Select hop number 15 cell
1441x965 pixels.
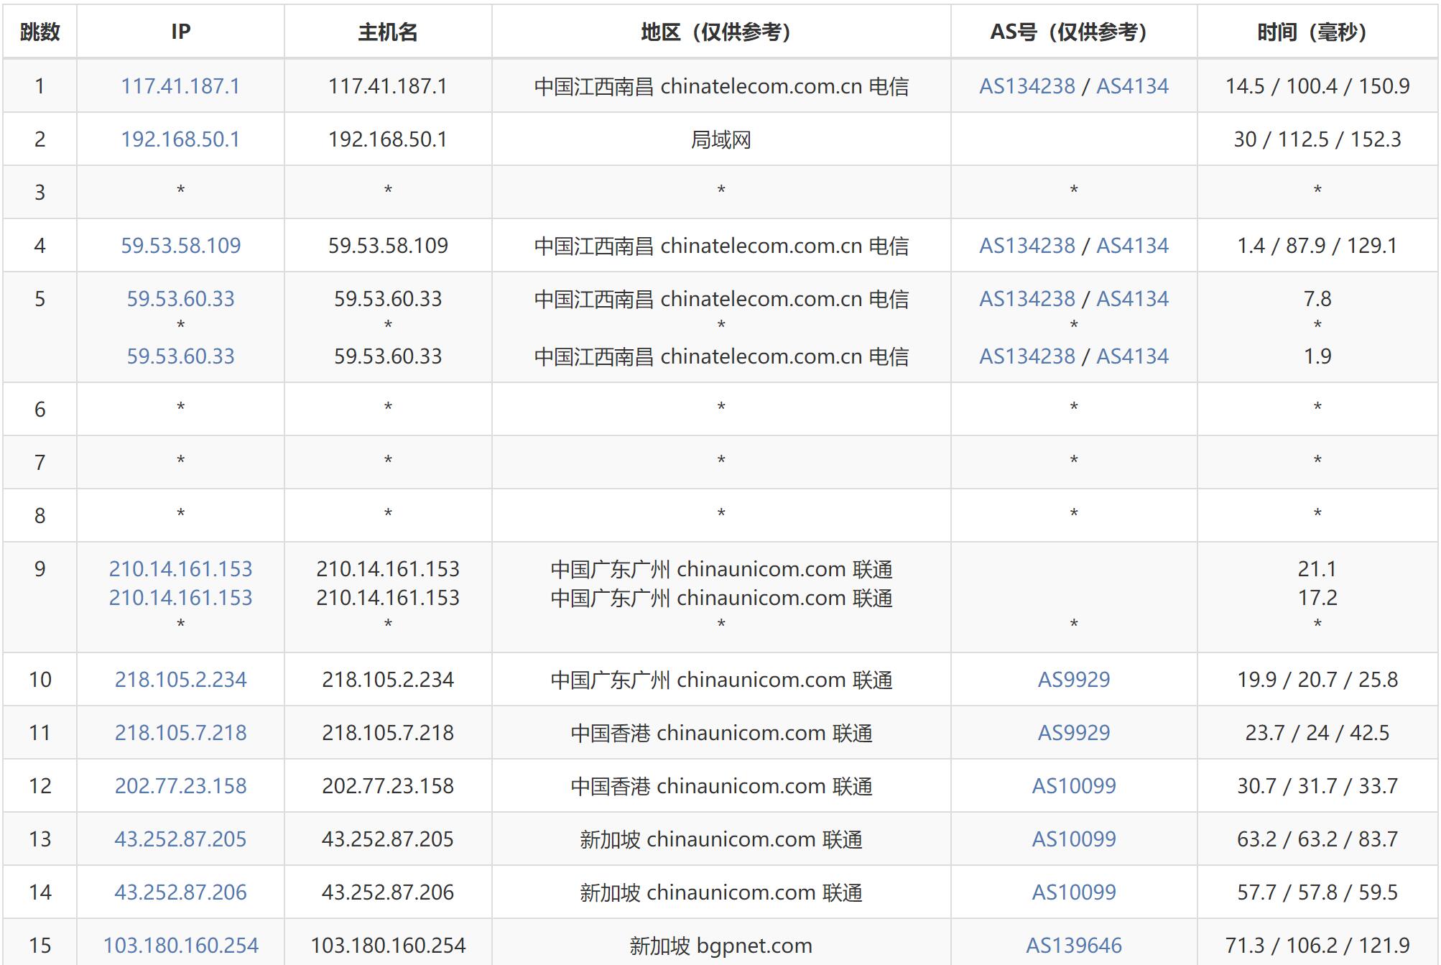40,943
